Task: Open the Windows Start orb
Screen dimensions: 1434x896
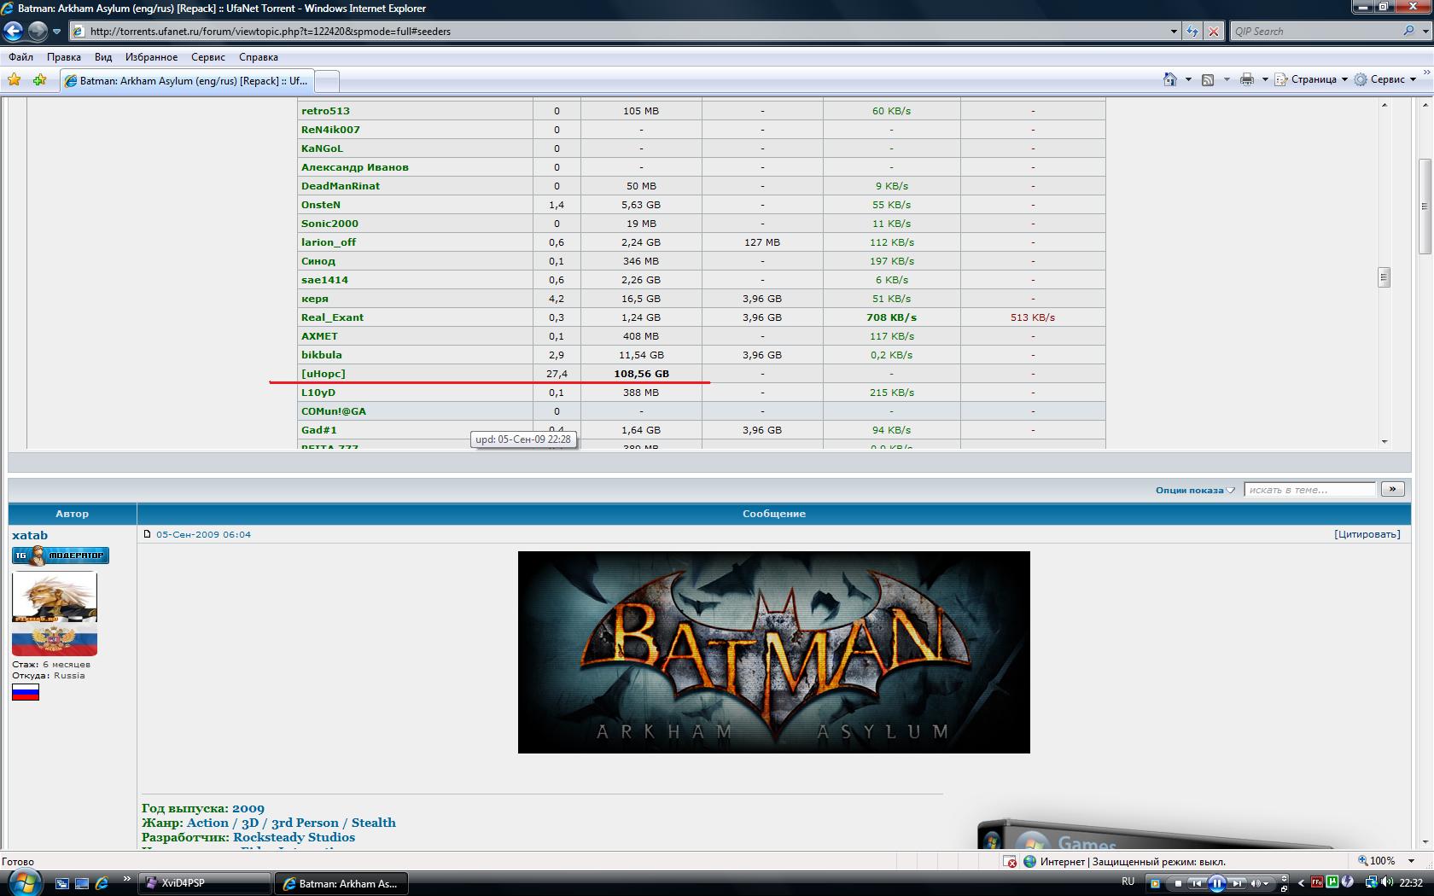Action: tap(25, 882)
